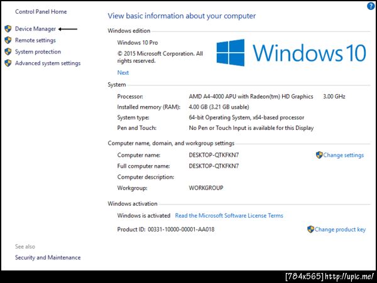Select the No Pen or Touch Input text
Screen dimensions: 377x283
(x=251, y=128)
